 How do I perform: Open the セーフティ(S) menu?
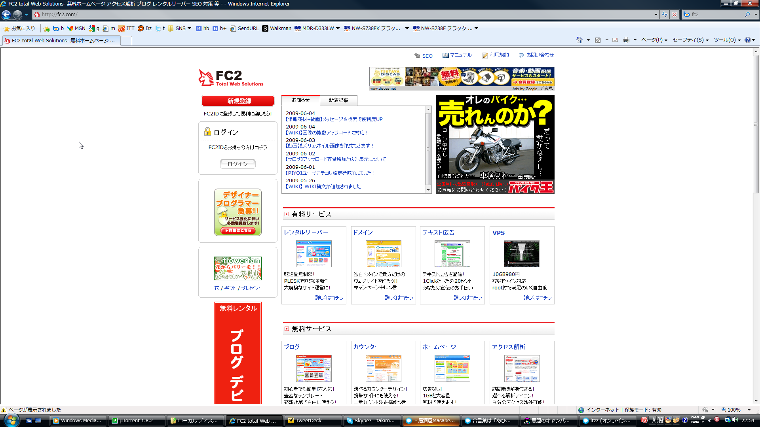pyautogui.click(x=690, y=40)
